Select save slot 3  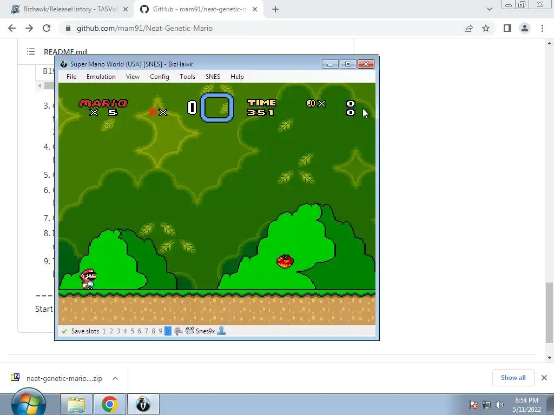click(x=118, y=331)
